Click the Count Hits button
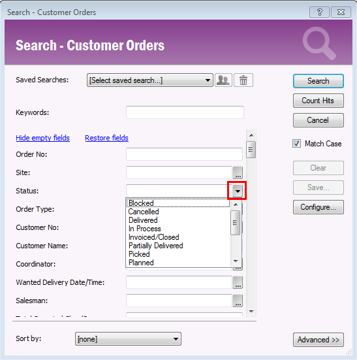The image size is (357, 360). 318,101
